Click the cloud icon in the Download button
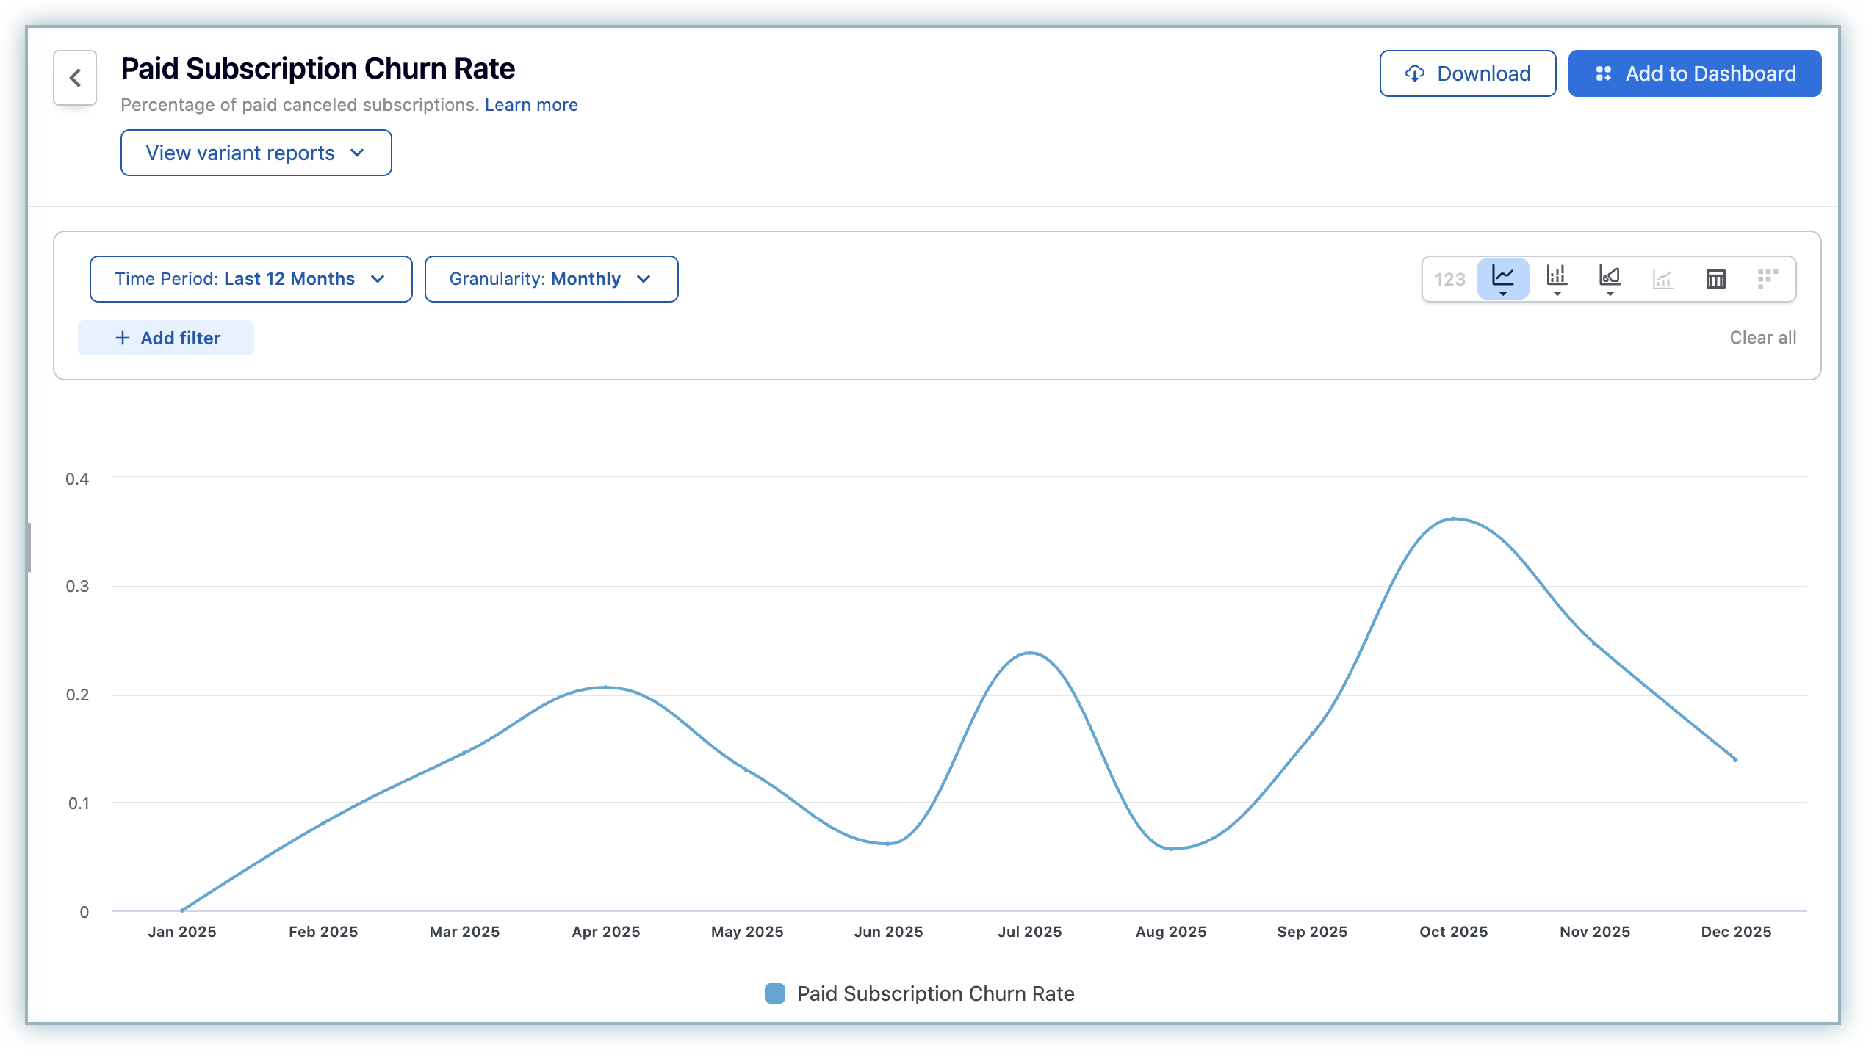This screenshot has width=1866, height=1050. pyautogui.click(x=1414, y=73)
